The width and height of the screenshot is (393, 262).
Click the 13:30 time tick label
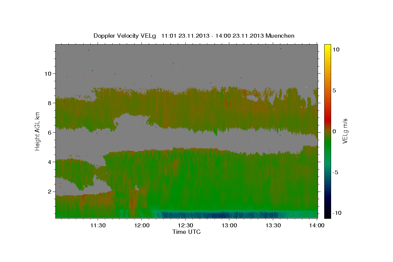[273, 226]
